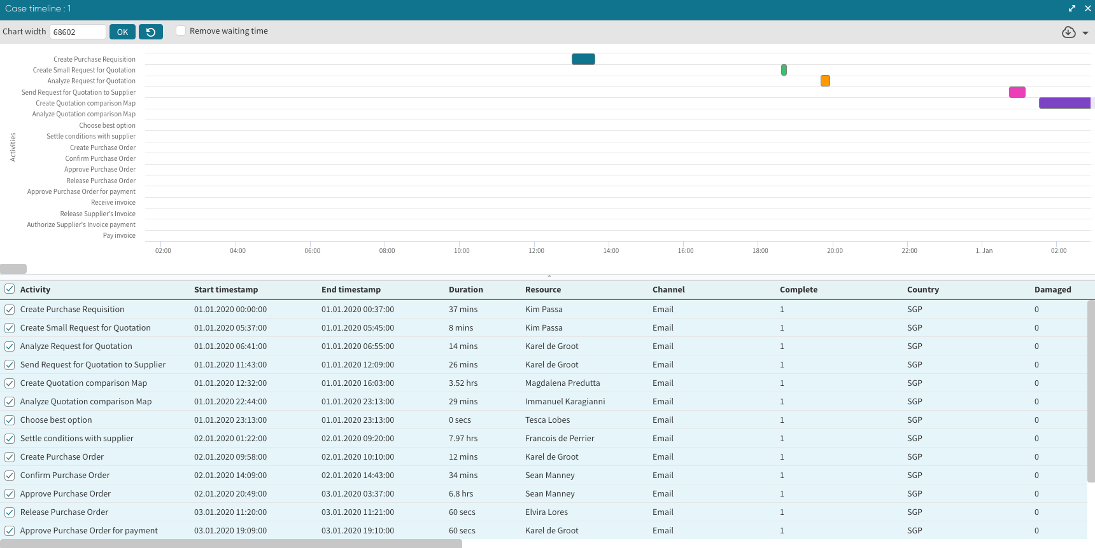
Task: Click the teal Create Purchase Requisition bar
Action: (x=583, y=59)
